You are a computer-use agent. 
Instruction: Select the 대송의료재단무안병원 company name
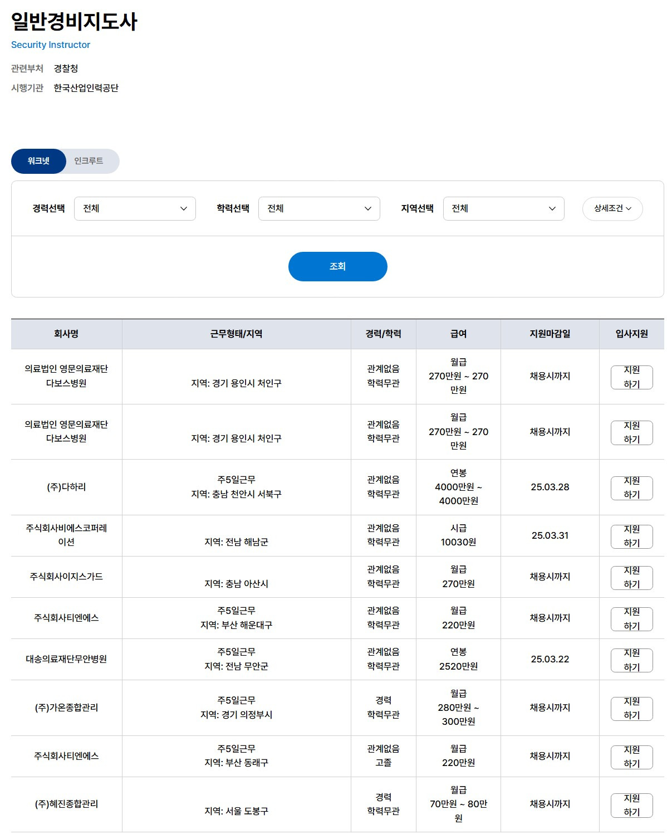(66, 659)
